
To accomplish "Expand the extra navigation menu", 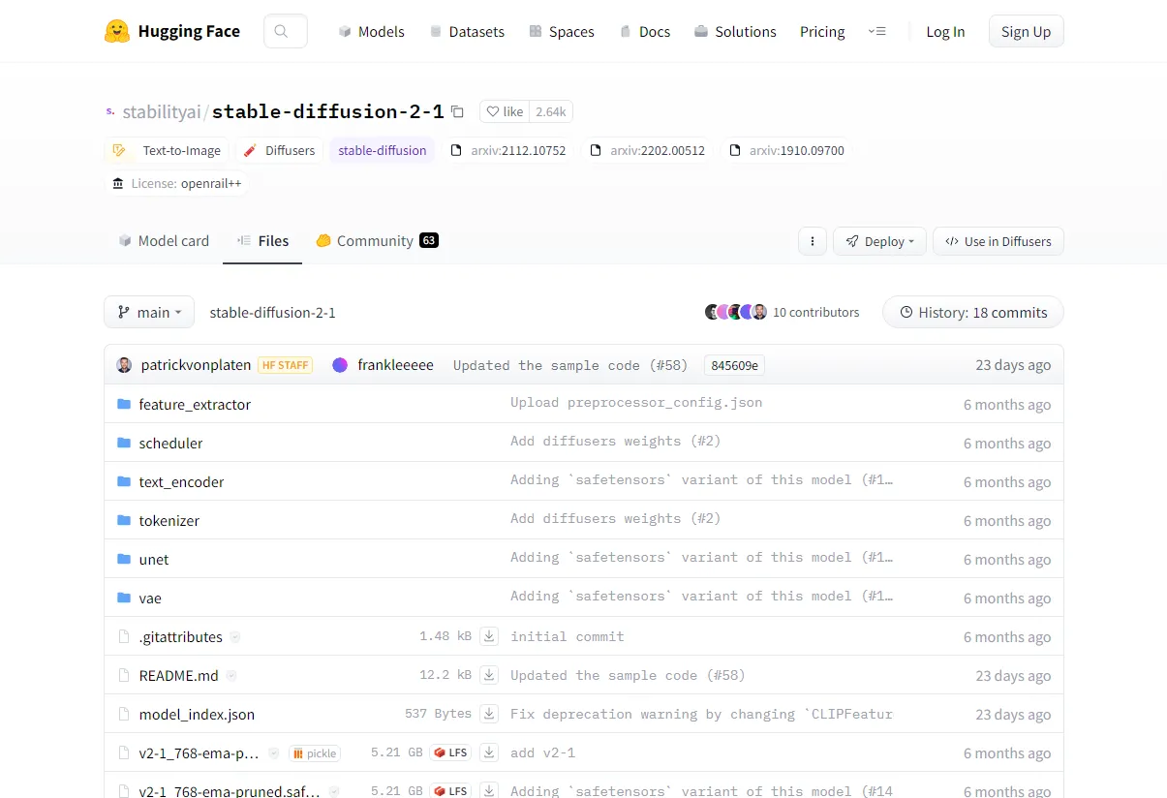I will click(876, 31).
